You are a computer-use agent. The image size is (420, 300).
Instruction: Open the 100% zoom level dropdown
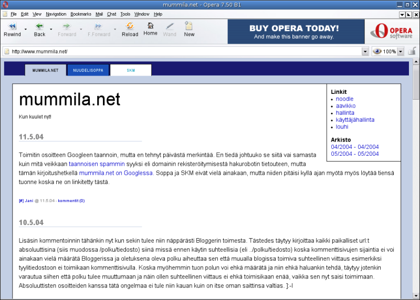401,51
